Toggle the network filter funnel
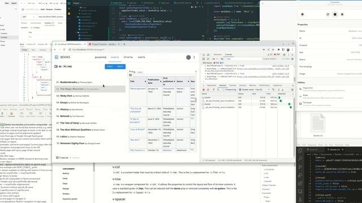 pyautogui.click(x=214, y=90)
